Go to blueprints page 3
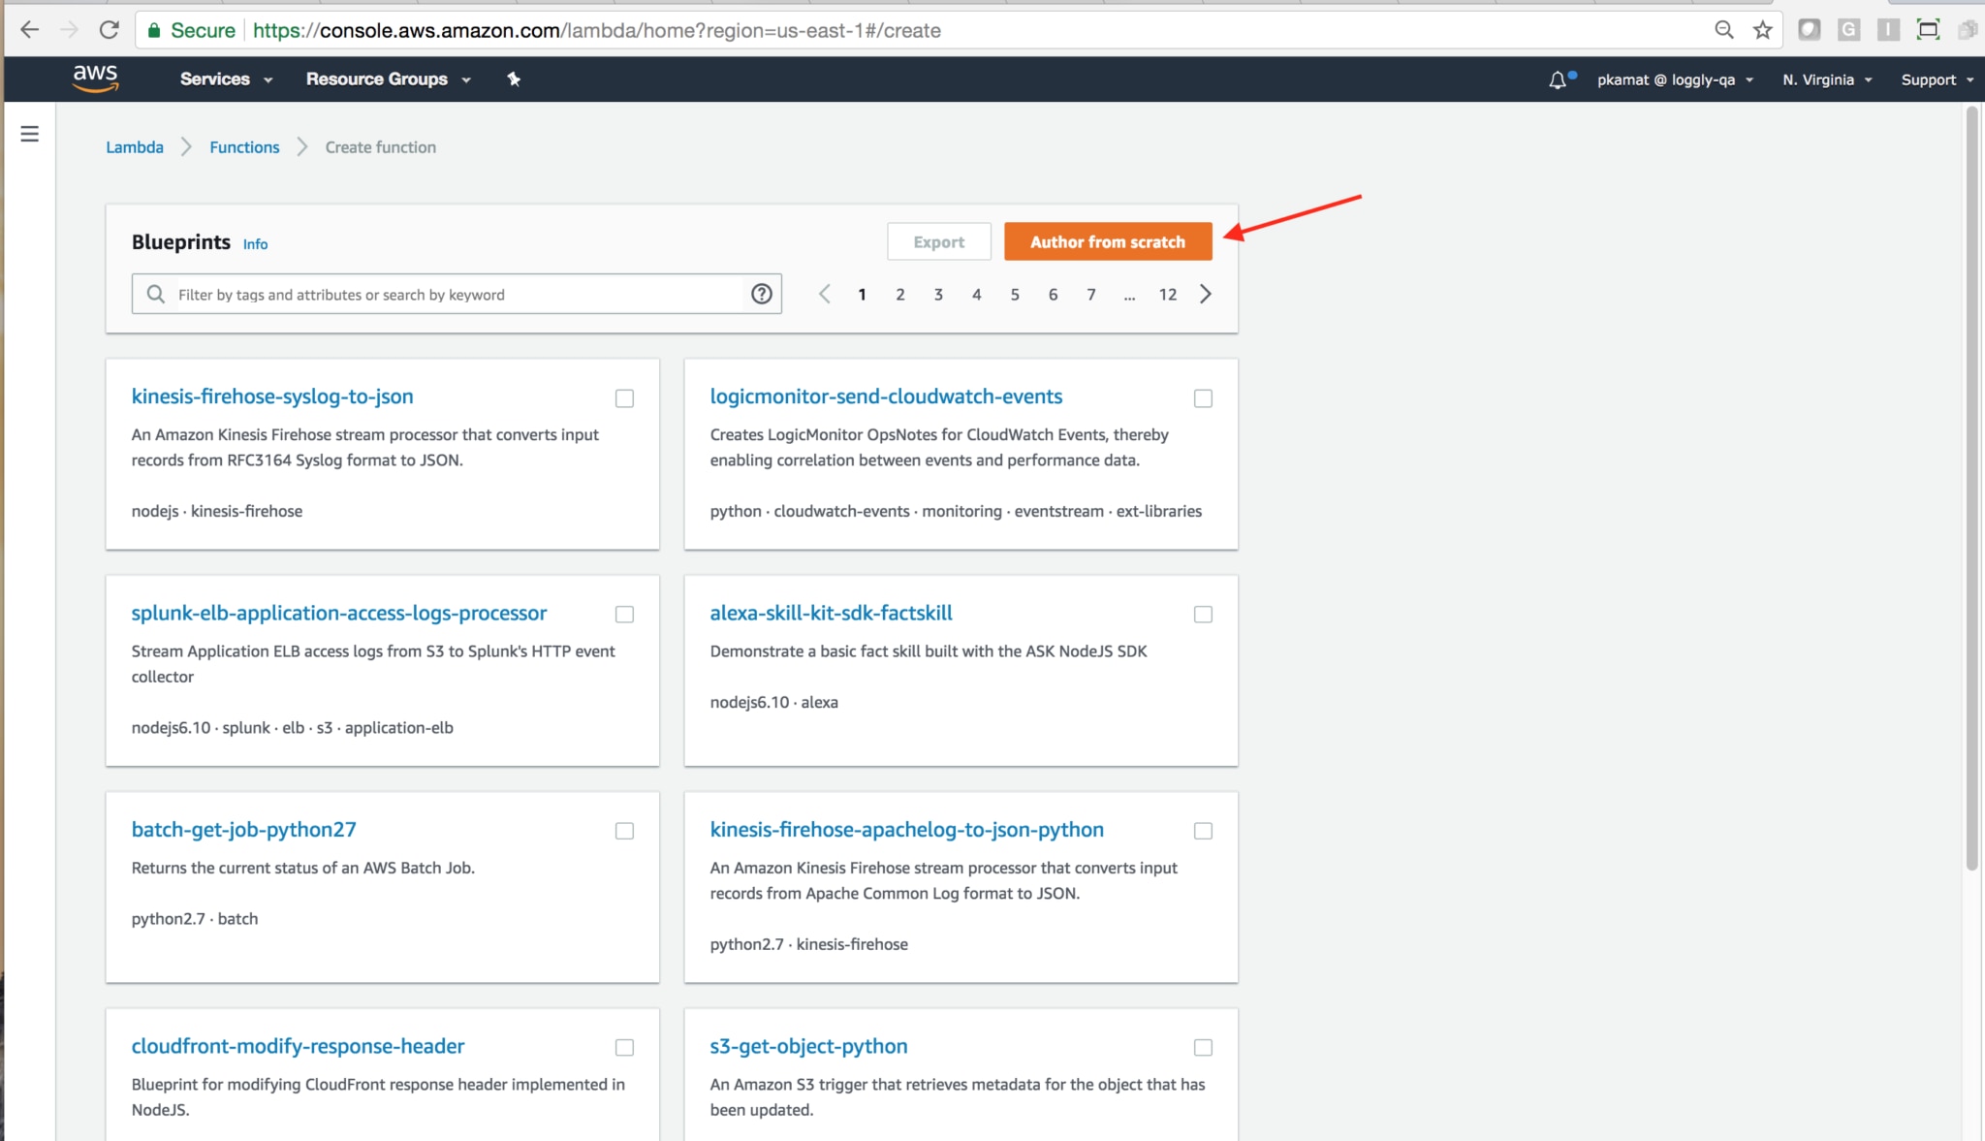Image resolution: width=1985 pixels, height=1141 pixels. (938, 295)
